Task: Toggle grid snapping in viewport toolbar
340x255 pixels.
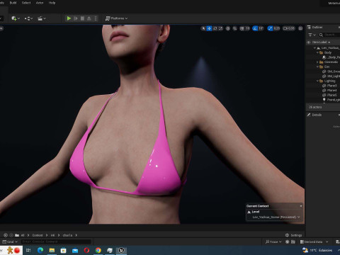Action: (x=242, y=28)
